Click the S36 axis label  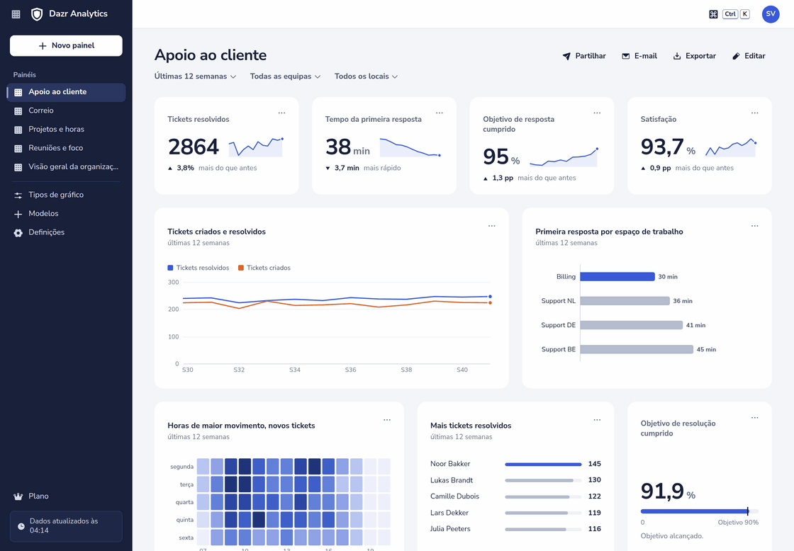[350, 370]
